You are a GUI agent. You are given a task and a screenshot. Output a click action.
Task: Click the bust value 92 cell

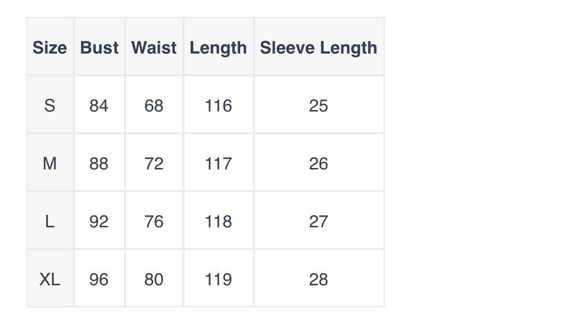click(x=99, y=221)
